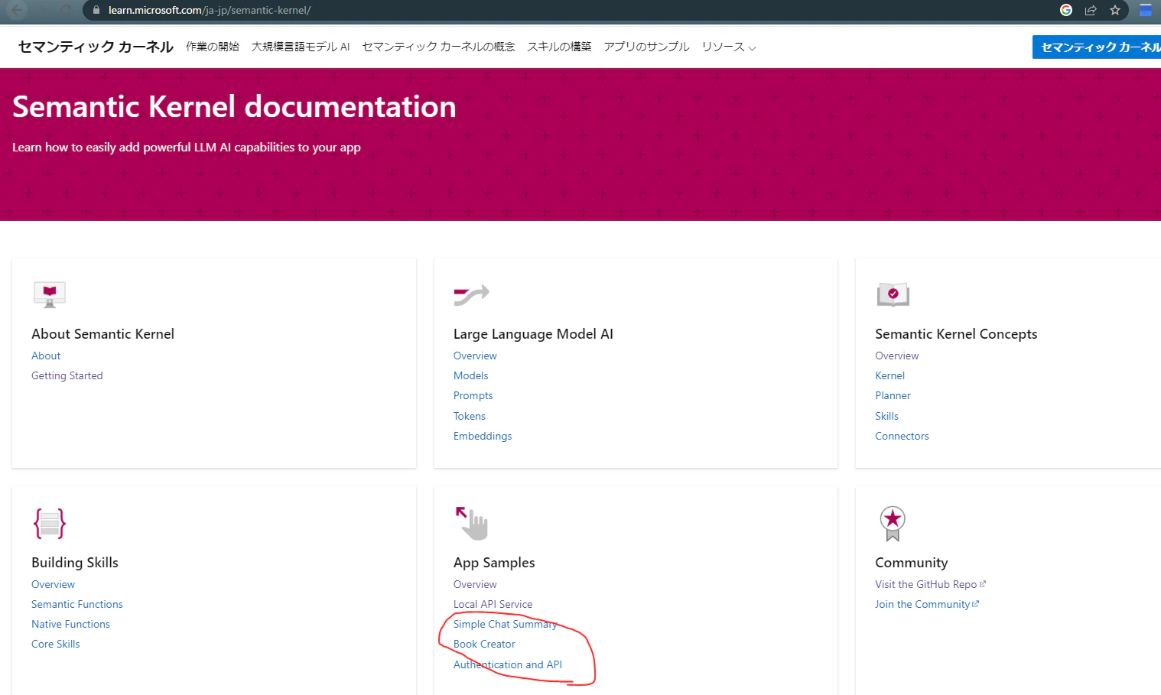Expand the リソース dropdown menu

coord(729,47)
